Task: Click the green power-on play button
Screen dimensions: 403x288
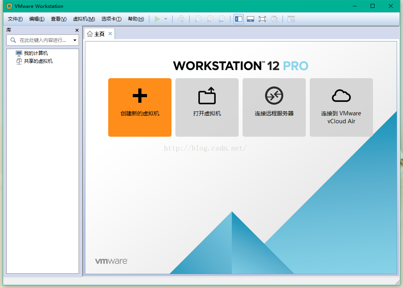Action: (157, 19)
